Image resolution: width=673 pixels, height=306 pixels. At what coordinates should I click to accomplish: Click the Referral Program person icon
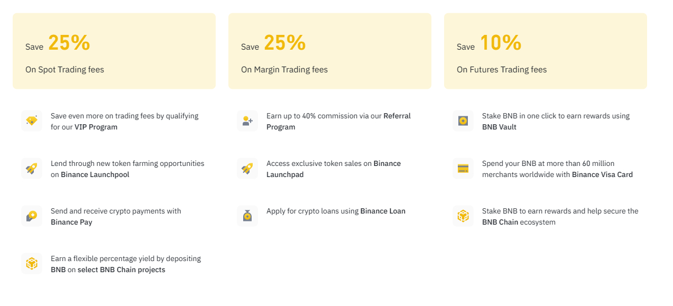[247, 121]
